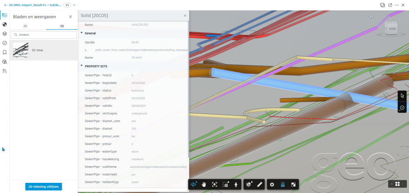The image size is (409, 193).
Task: Activate the Pan hand tool
Action: tap(204, 184)
